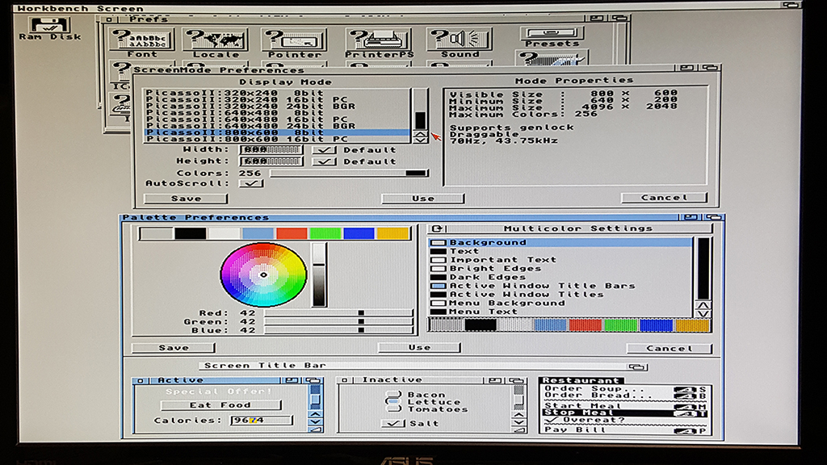
Task: Select the 'PicassoII:800x600 16bit PC' mode
Action: coord(278,139)
